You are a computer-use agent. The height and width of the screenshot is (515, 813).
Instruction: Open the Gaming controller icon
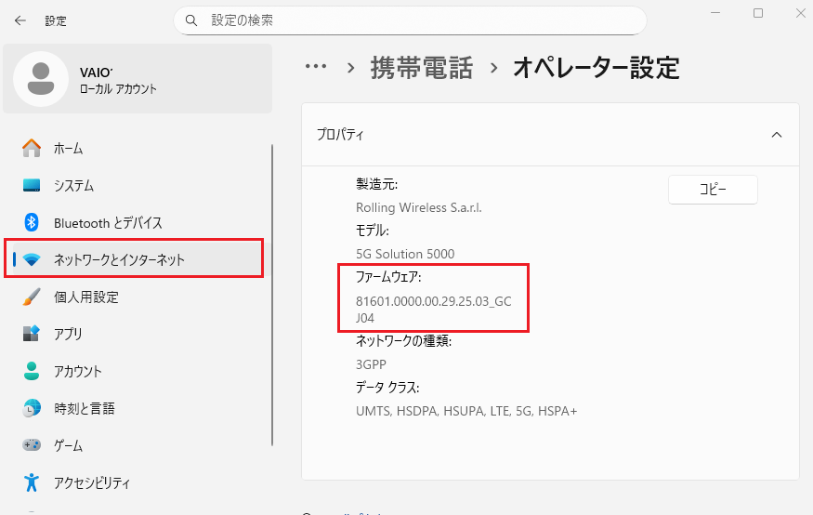33,445
